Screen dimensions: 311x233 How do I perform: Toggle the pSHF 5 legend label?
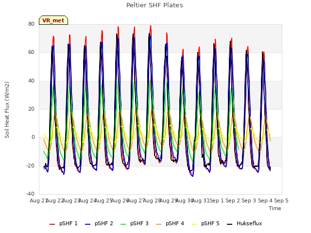[x=210, y=223]
